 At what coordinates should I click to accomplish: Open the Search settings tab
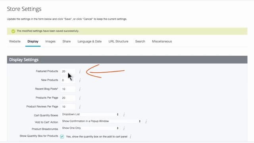click(140, 41)
